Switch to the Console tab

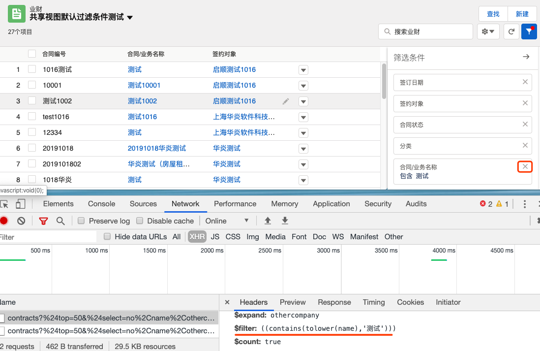point(102,204)
